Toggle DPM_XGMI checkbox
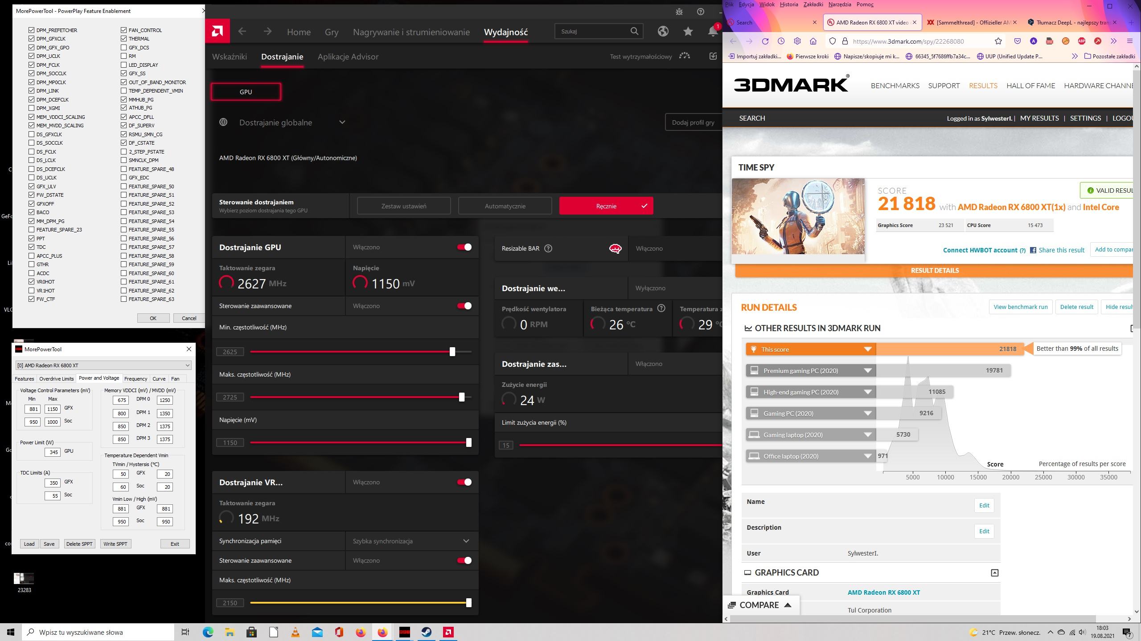Screen dimensions: 1141x641 point(31,108)
